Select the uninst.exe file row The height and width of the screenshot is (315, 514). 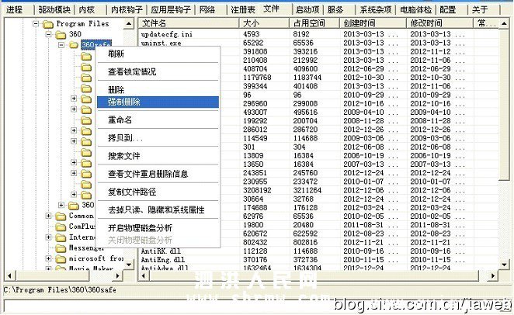[x=318, y=43]
